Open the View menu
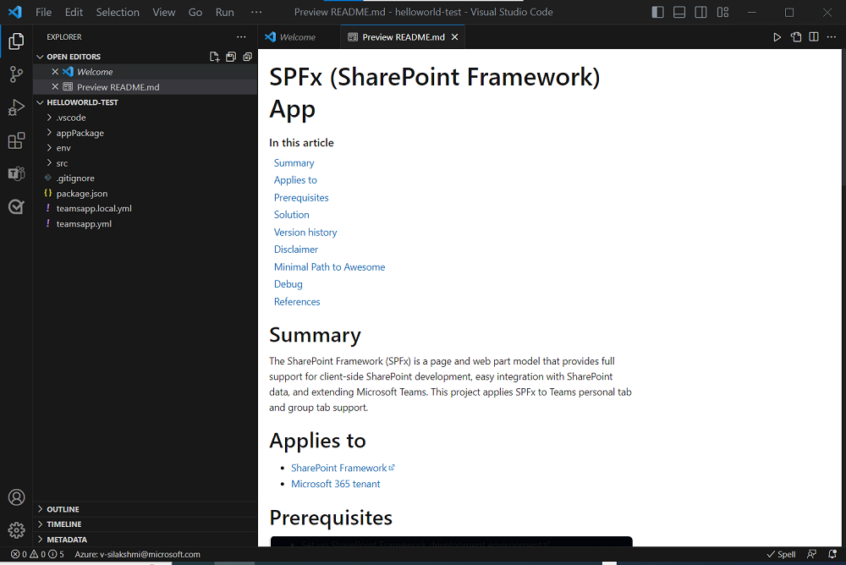846x565 pixels. 164,12
